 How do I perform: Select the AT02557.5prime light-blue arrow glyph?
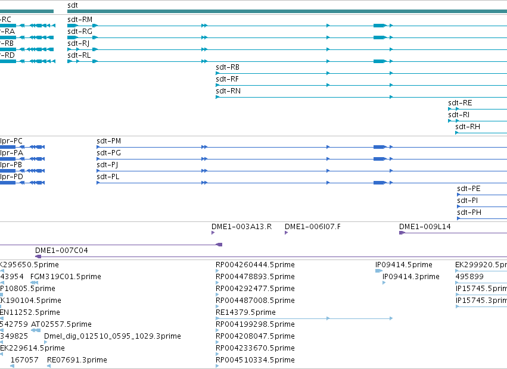point(36,330)
